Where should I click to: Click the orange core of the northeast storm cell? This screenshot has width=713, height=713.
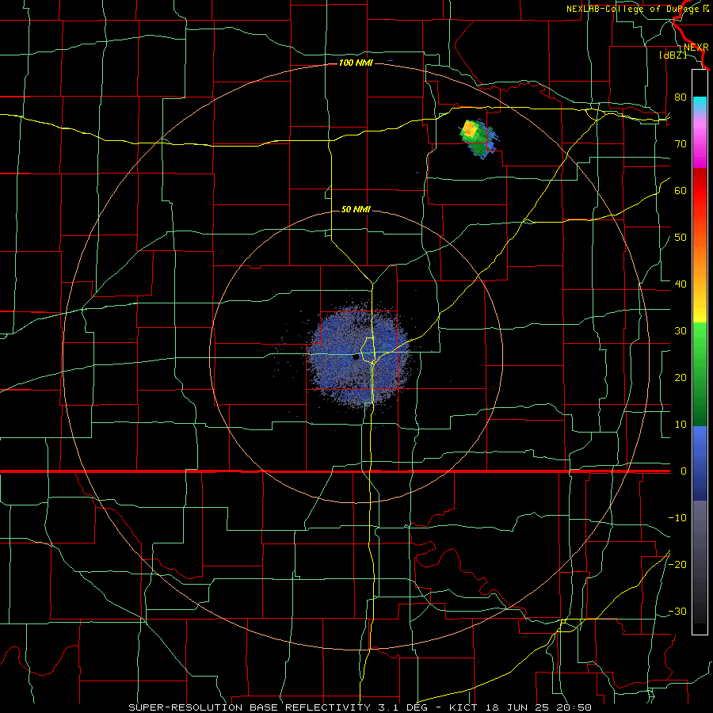click(469, 129)
